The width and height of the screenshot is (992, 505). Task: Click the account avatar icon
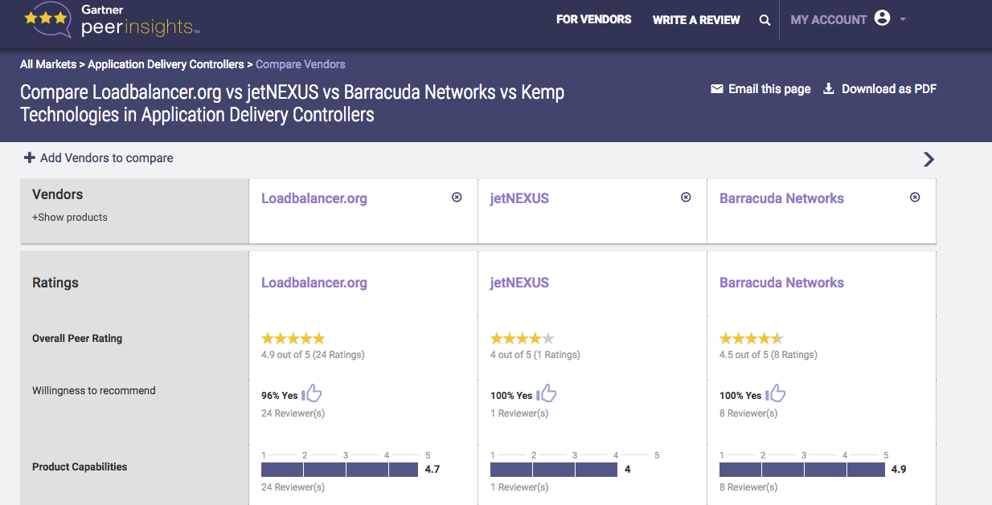(882, 18)
